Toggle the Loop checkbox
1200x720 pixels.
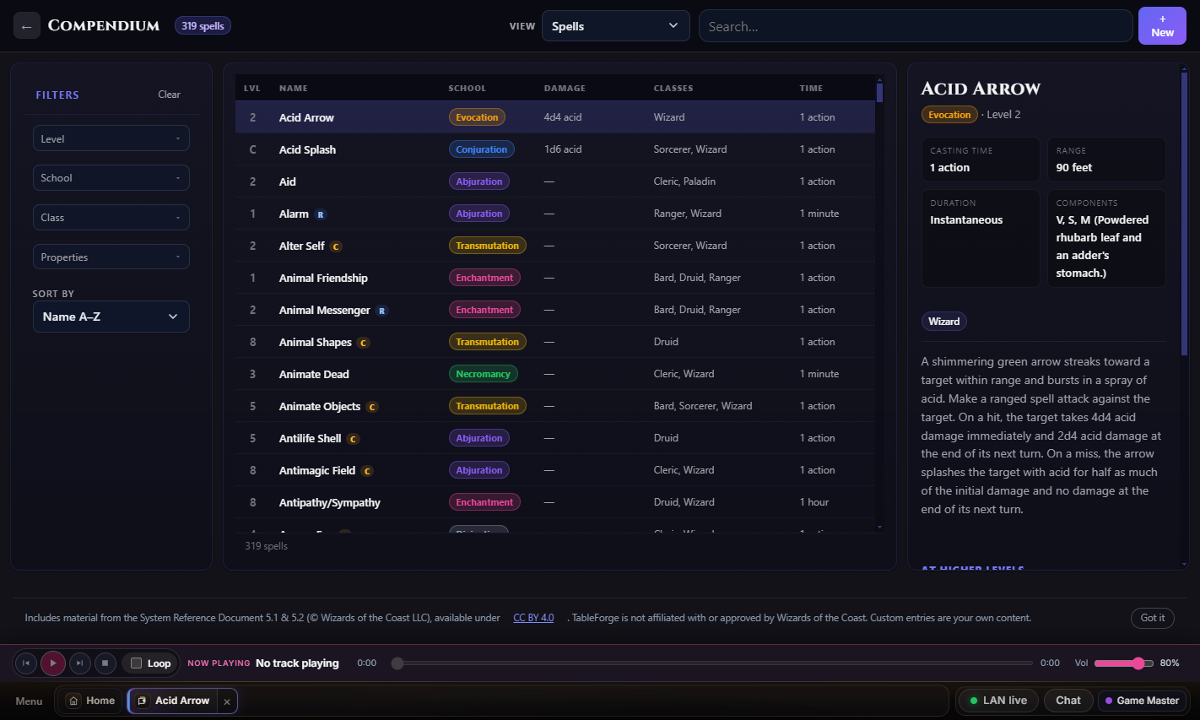136,663
